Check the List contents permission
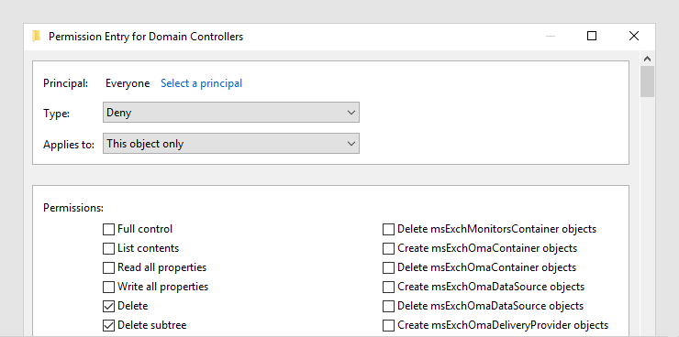The image size is (679, 337). 108,248
